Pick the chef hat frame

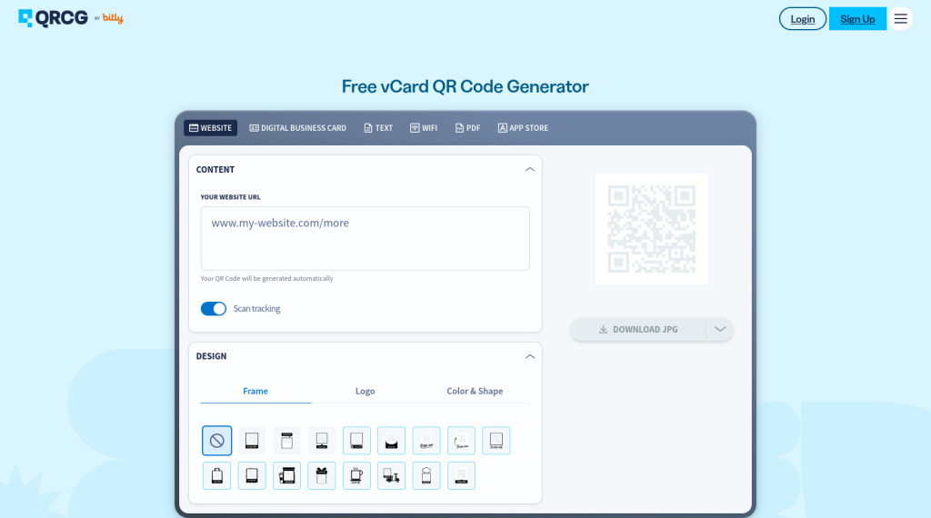click(x=426, y=475)
